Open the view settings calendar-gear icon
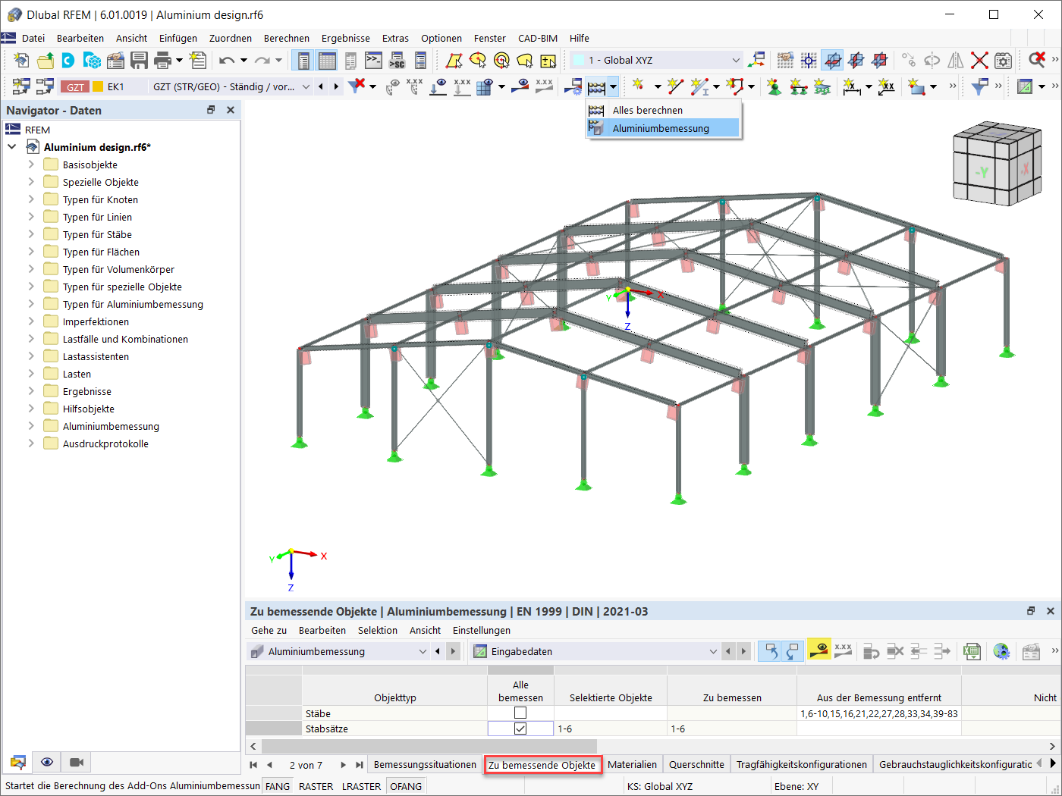1062x796 pixels. [x=1003, y=61]
